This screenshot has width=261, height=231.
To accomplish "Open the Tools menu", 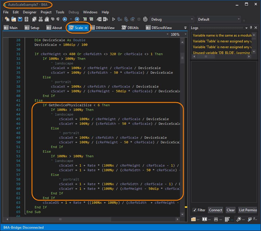I will coord(60,12).
